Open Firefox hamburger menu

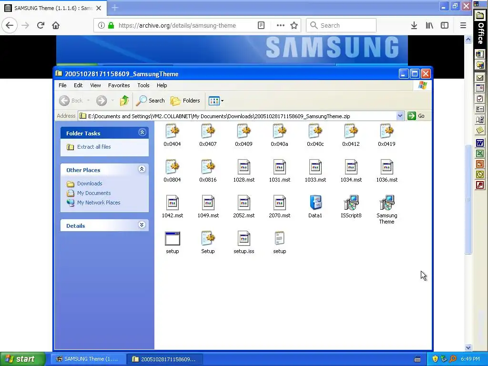(463, 25)
